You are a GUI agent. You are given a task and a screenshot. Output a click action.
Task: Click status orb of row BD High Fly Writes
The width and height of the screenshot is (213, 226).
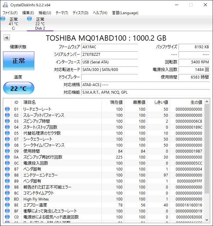coord(7,199)
